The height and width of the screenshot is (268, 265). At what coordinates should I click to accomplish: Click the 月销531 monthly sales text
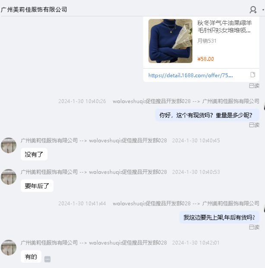(x=207, y=41)
